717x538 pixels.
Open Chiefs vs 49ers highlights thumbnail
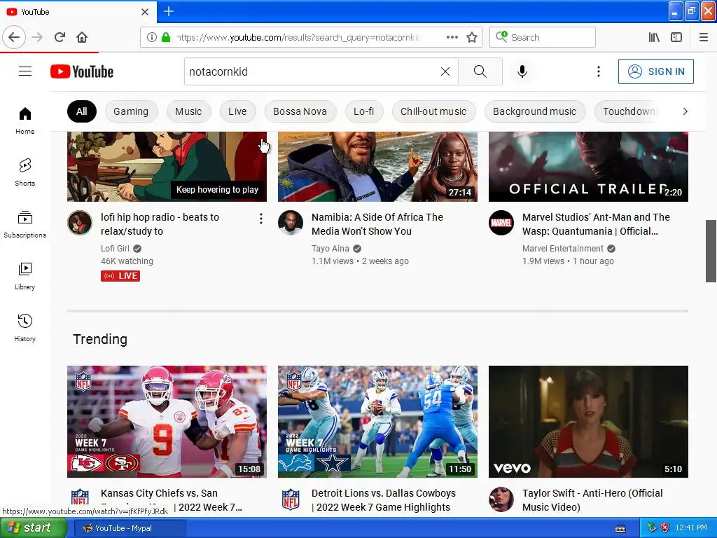click(x=167, y=422)
